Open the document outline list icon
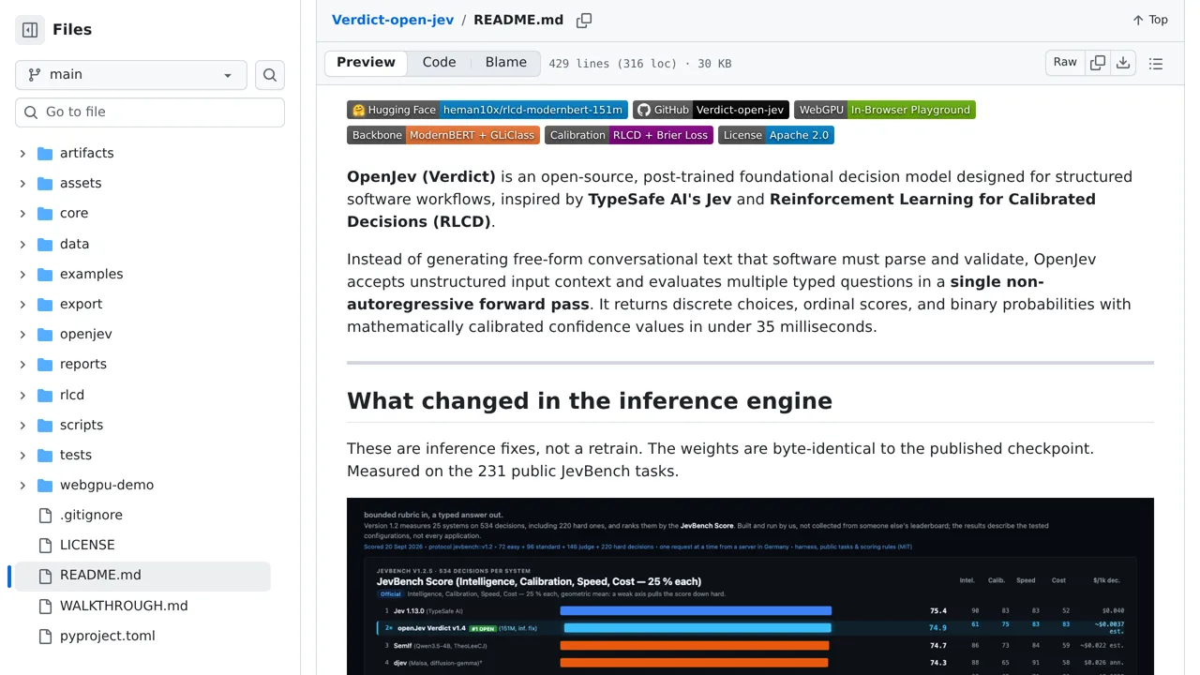The width and height of the screenshot is (1200, 675). 1156,64
